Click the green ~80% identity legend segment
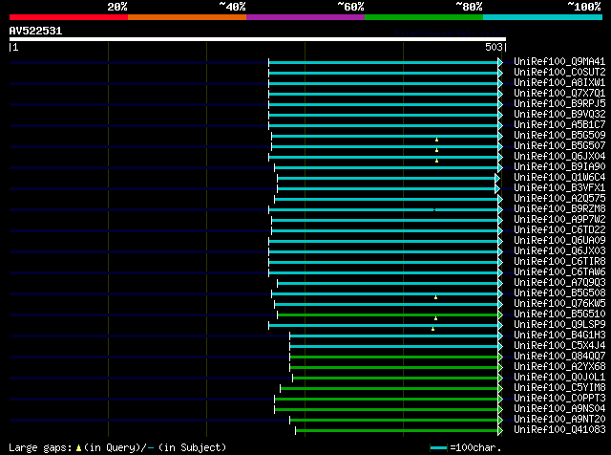The width and height of the screenshot is (611, 455). [x=424, y=17]
